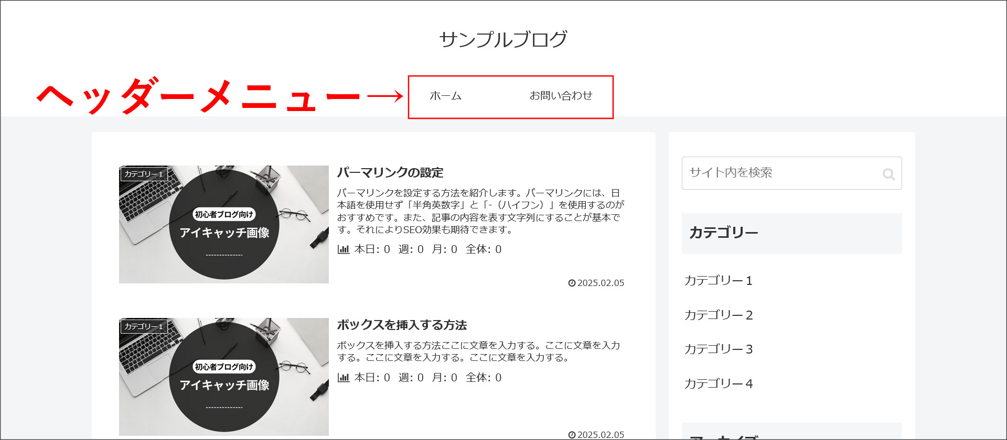Click the second post's eye-catch thumbnail image
This screenshot has height=440, width=1007.
(x=224, y=377)
